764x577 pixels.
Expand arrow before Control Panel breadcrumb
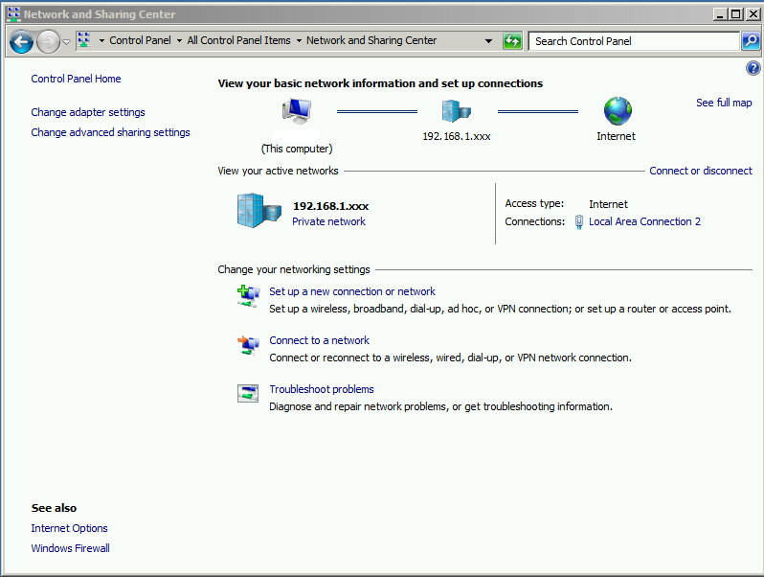click(101, 41)
